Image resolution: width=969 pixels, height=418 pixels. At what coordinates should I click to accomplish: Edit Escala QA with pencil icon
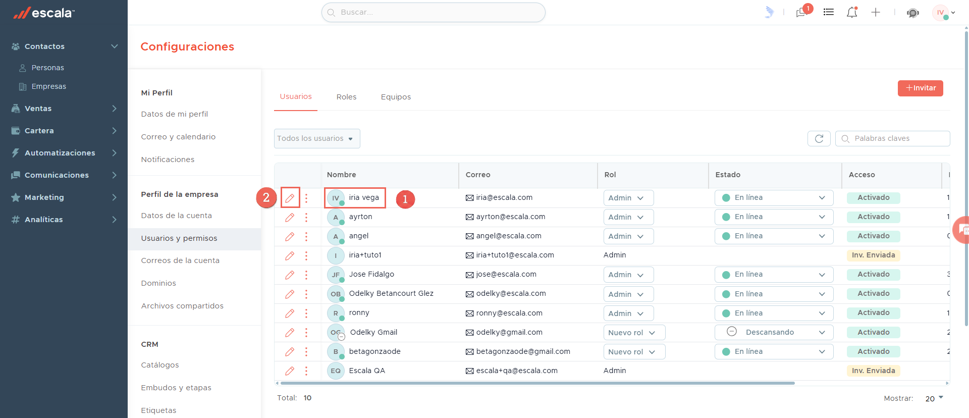pos(290,371)
